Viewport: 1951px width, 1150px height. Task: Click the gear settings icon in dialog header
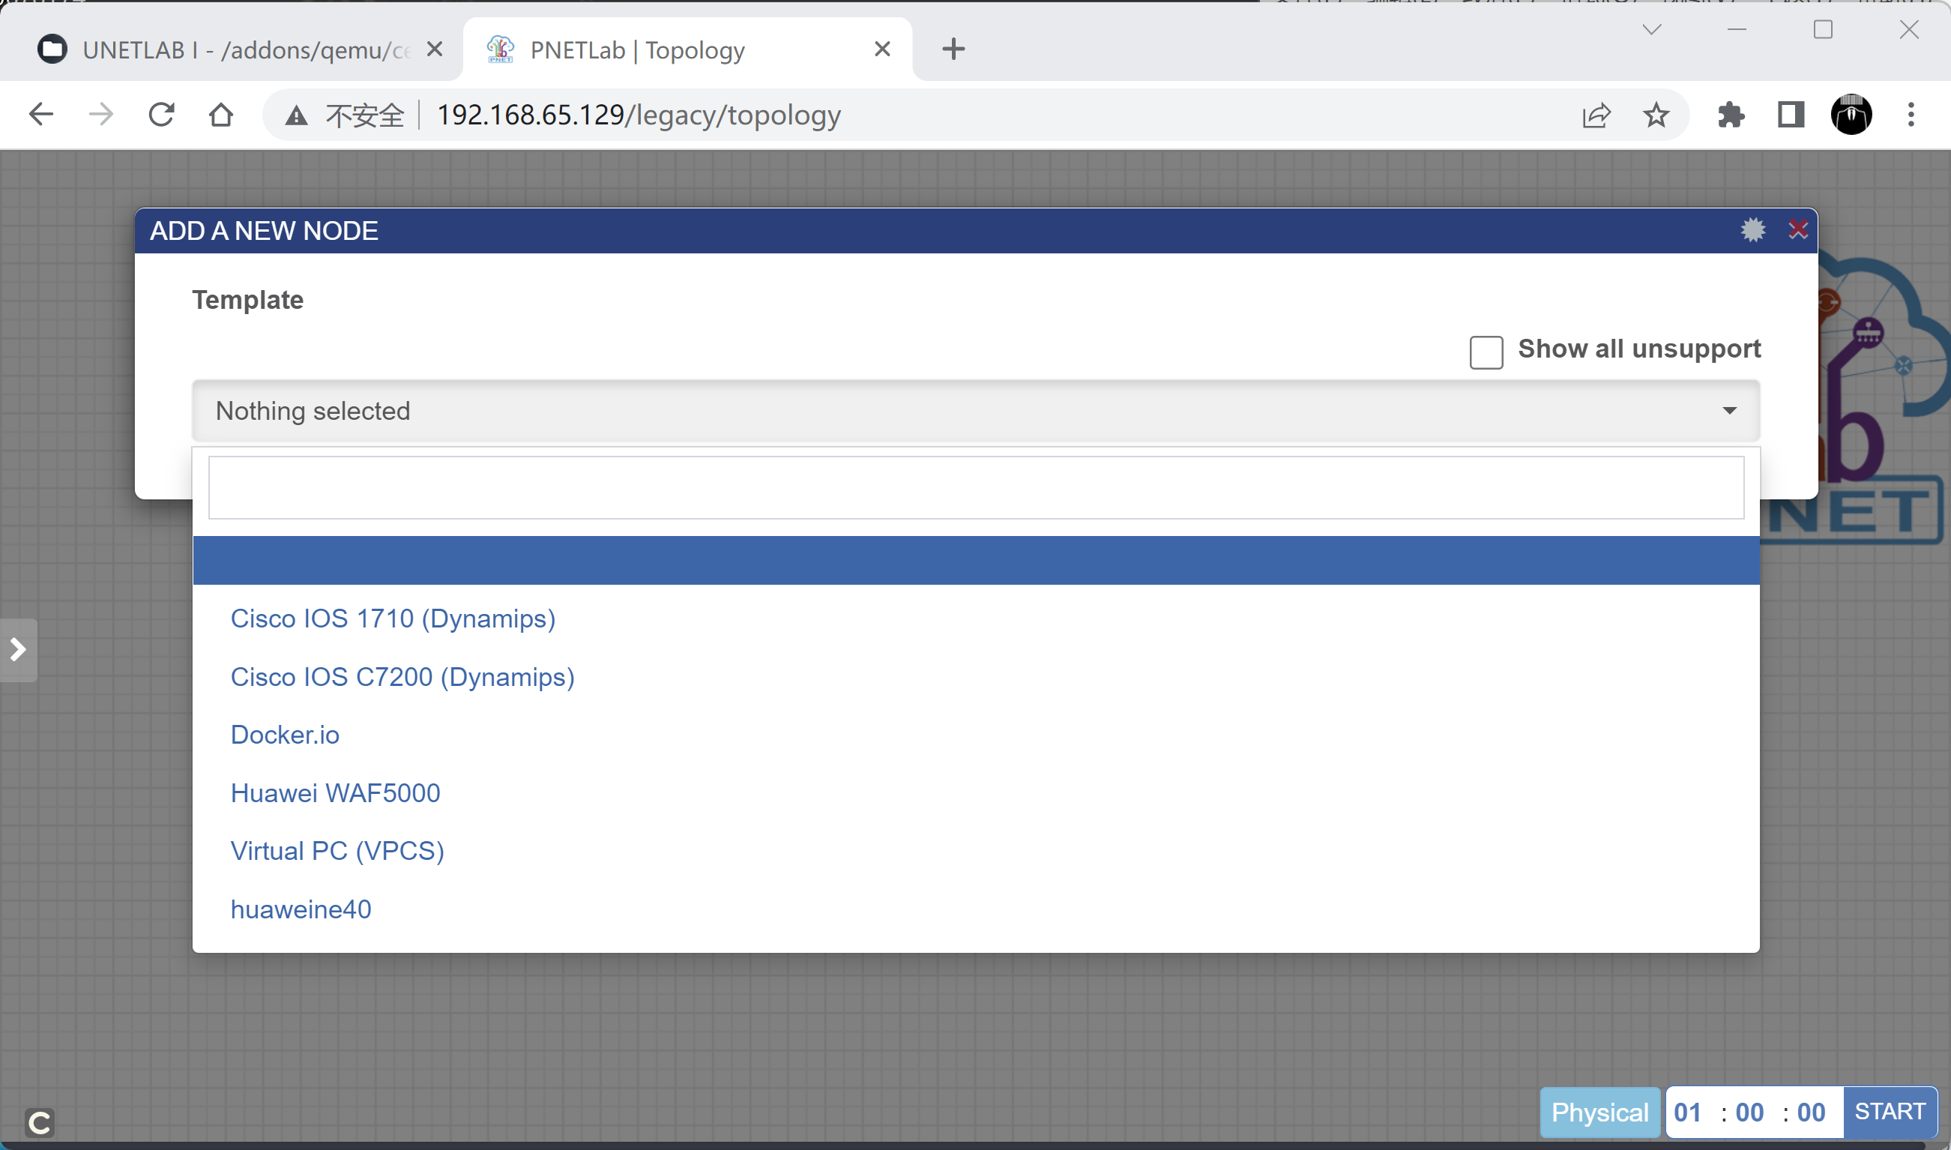[1752, 230]
